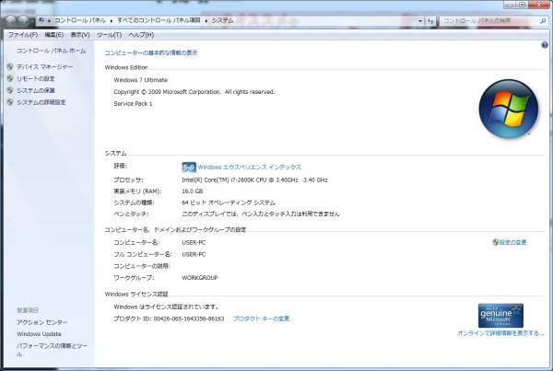553x371 pixels.
Task: Click システム breadcrumb in address bar
Action: (x=222, y=20)
